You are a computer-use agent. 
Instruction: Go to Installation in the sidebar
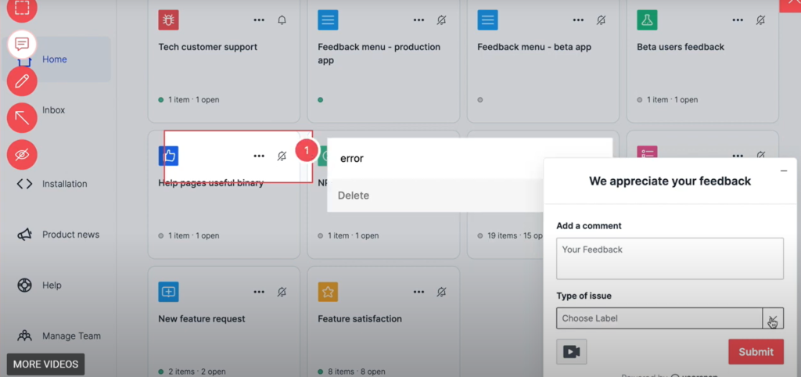[x=64, y=184]
